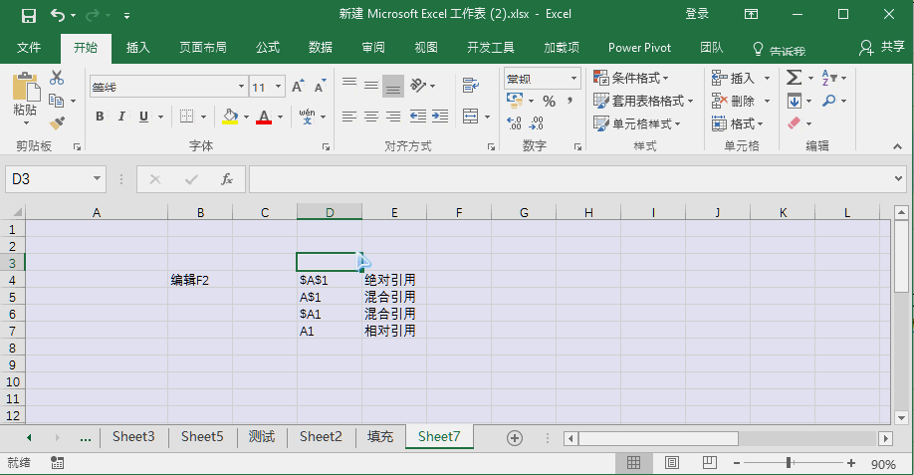Toggle right text alignment
The height and width of the screenshot is (475, 914).
393,117
